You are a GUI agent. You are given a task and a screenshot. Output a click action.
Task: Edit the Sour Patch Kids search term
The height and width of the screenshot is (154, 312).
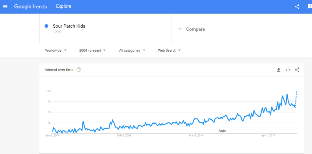69,26
